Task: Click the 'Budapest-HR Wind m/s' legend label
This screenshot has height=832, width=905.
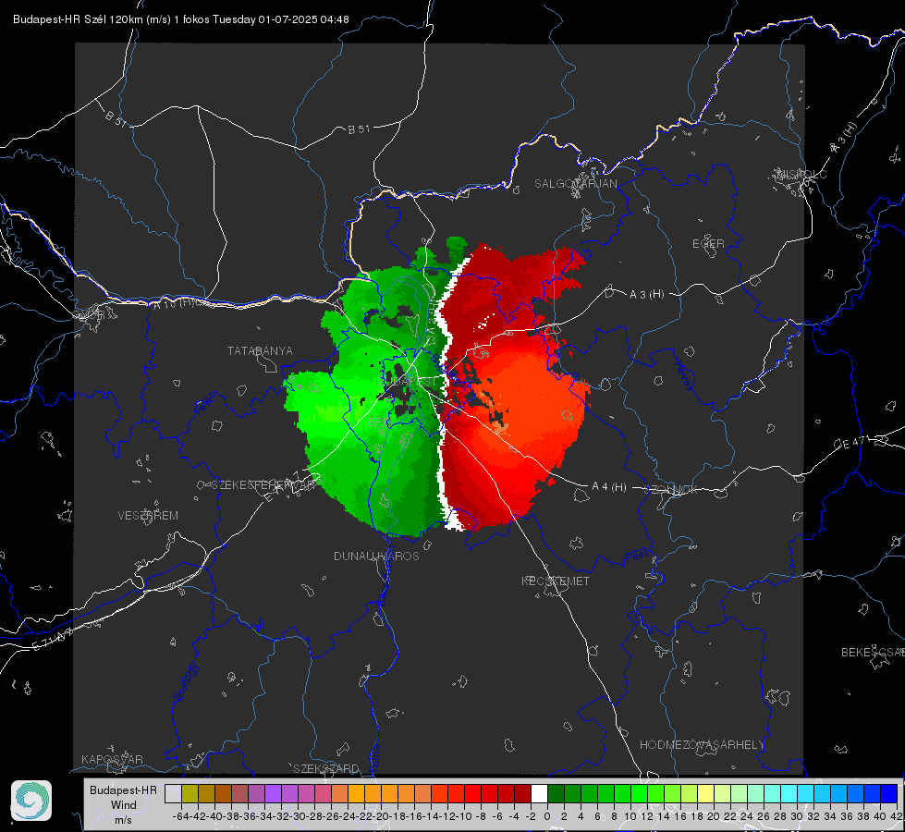Action: 124,805
